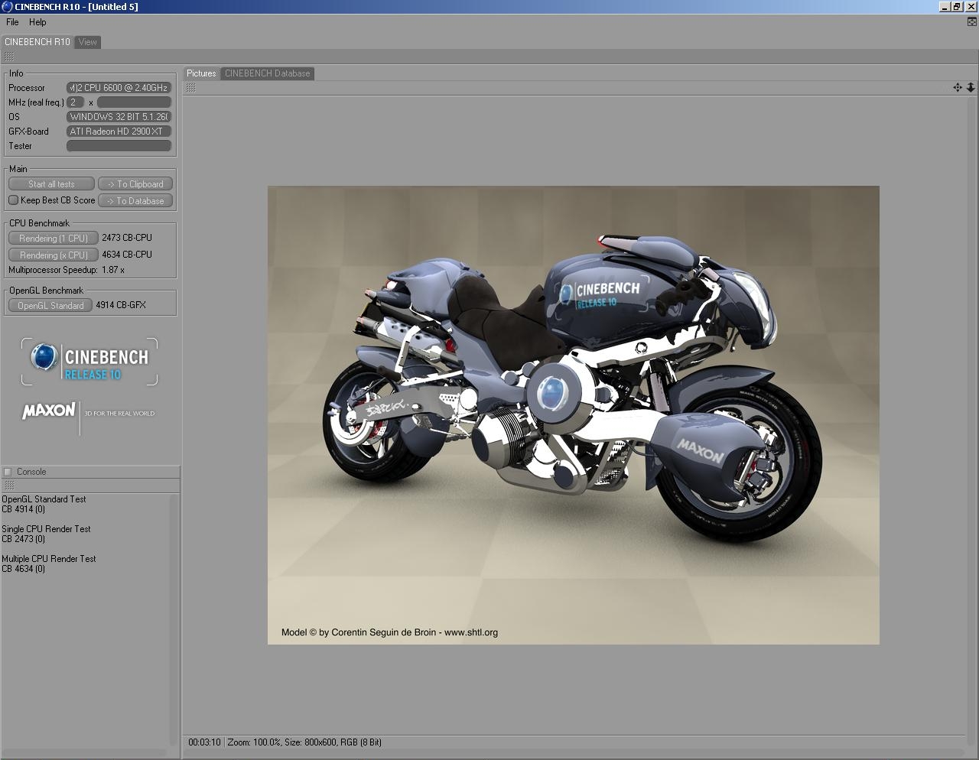Click the 4634 CB-CPU score
Screen dimensions: 979x760
[x=127, y=255]
